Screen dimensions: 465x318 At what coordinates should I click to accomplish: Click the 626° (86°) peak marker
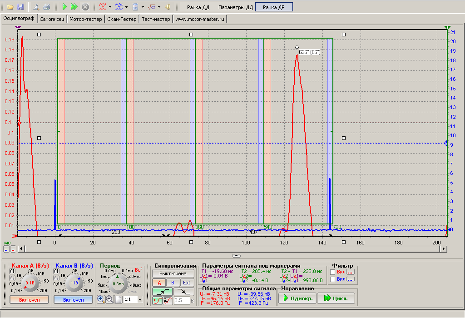coord(309,52)
